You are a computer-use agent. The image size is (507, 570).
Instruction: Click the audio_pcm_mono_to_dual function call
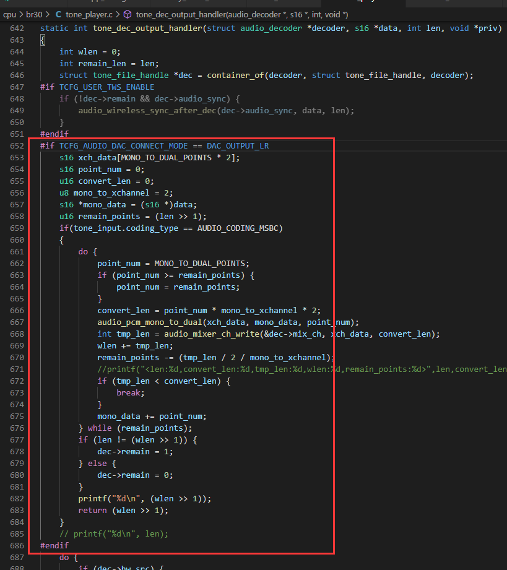tap(149, 322)
